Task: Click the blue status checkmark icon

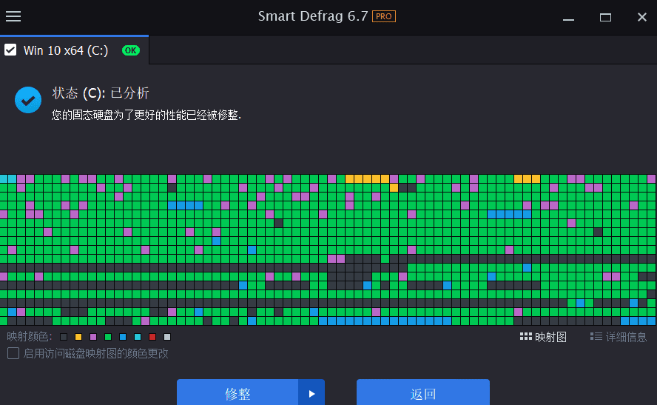Action: tap(28, 100)
